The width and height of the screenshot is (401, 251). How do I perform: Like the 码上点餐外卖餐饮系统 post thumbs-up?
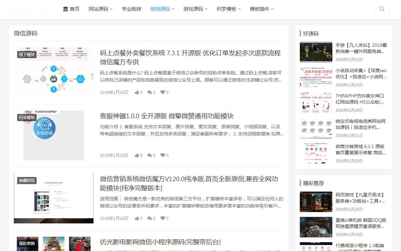click(x=137, y=92)
